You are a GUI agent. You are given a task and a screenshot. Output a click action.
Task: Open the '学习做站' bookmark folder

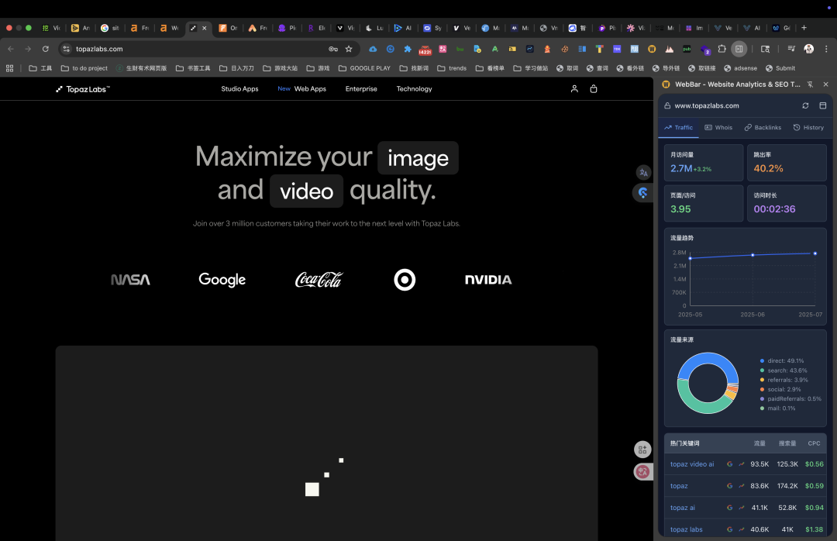531,68
